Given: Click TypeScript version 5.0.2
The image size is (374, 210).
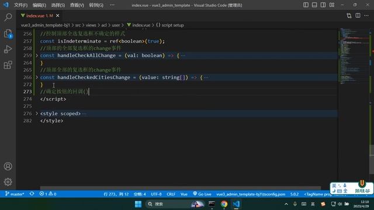Looking at the screenshot, I should click(x=295, y=194).
